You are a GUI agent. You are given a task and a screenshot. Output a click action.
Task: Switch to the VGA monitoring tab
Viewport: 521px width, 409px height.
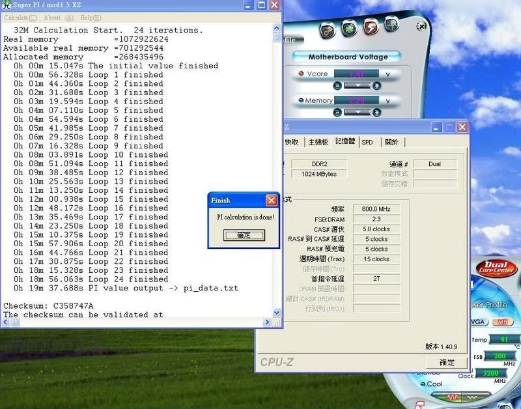click(479, 322)
